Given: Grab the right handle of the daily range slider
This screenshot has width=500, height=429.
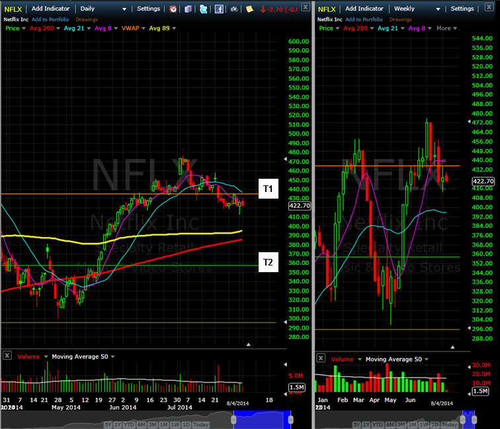Looking at the screenshot, I should pyautogui.click(x=291, y=420).
